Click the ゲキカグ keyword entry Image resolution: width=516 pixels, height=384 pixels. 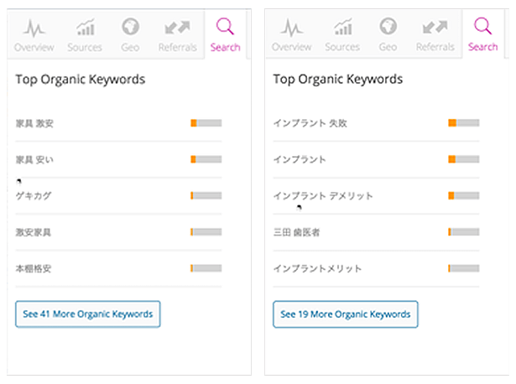(34, 195)
